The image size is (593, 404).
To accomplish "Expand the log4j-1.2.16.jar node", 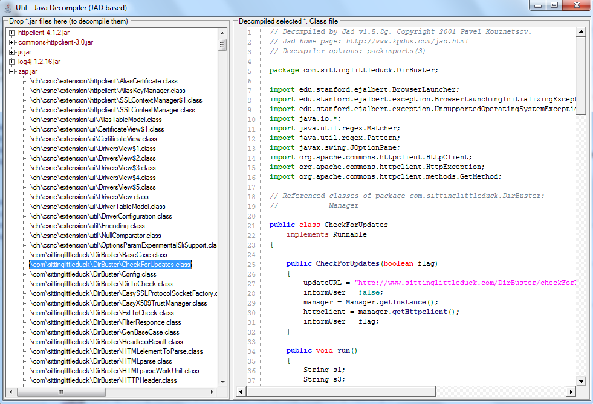I will (x=12, y=62).
